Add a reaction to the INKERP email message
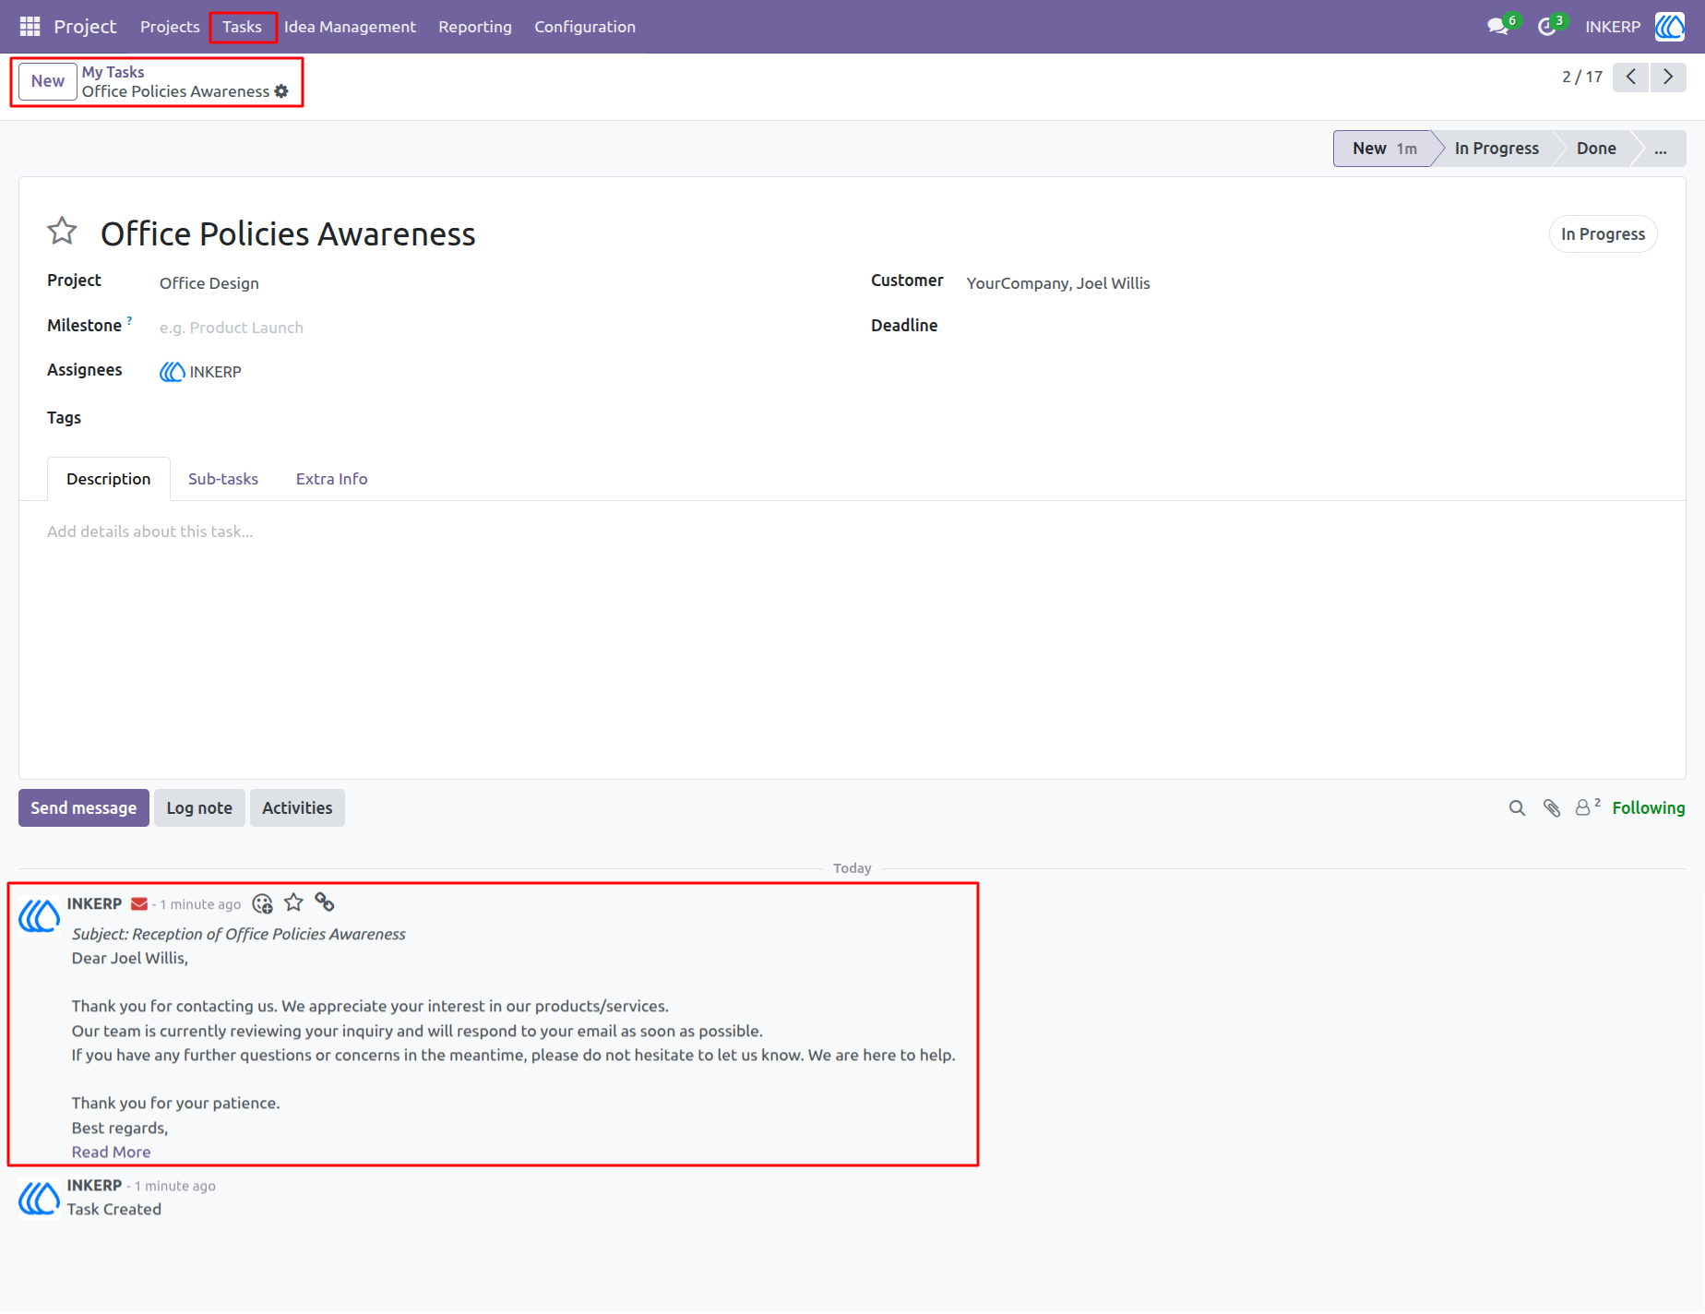 tap(262, 903)
